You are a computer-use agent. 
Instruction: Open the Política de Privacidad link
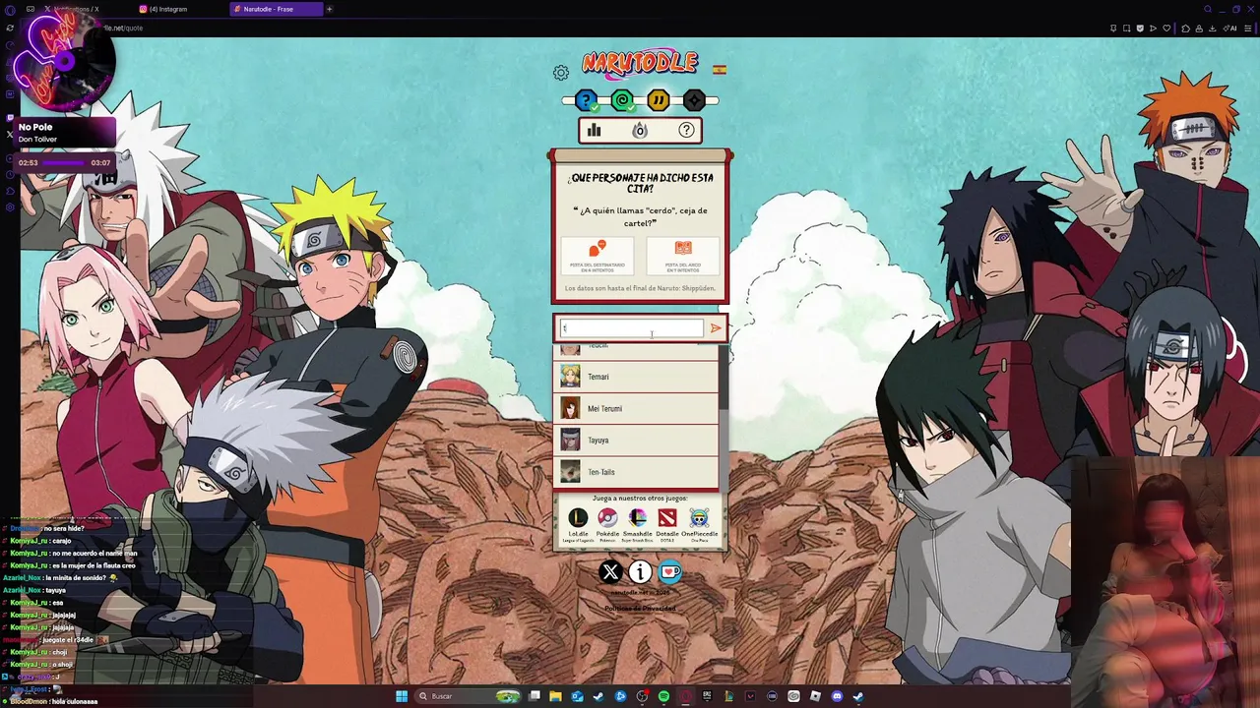(x=640, y=608)
